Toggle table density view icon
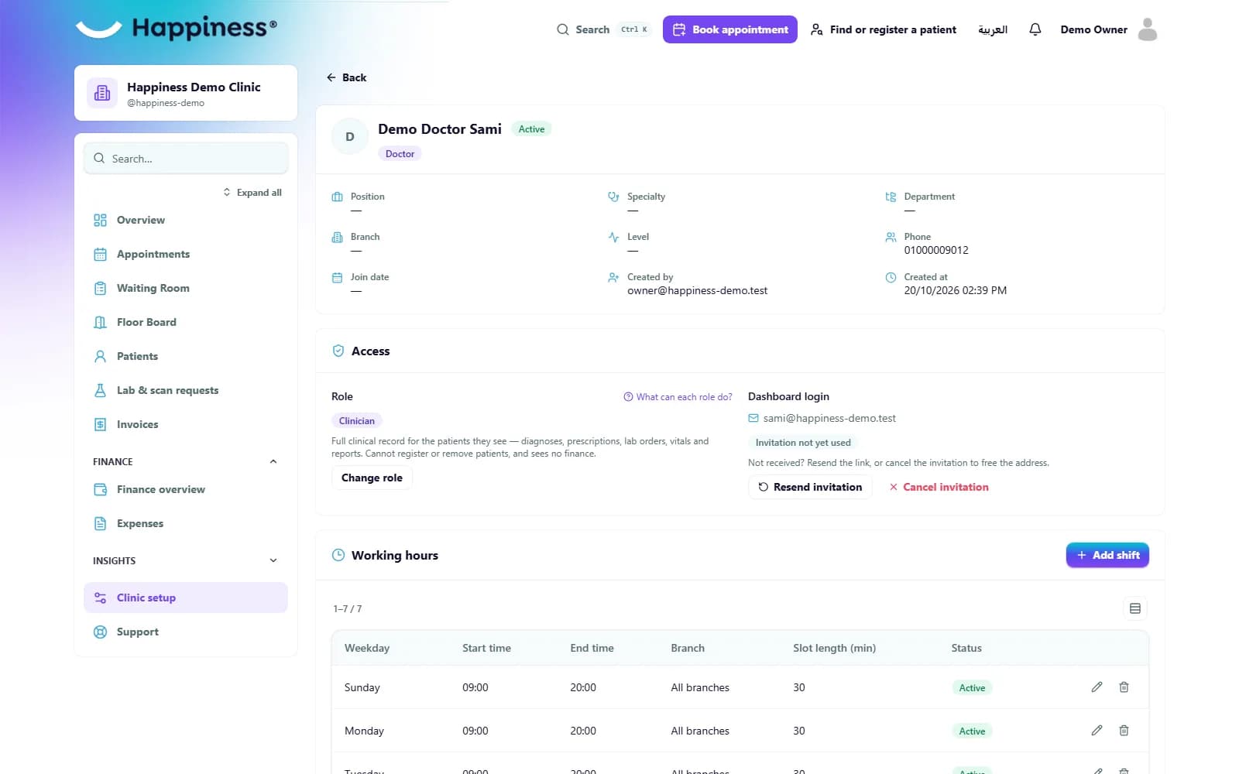1239x774 pixels. (x=1135, y=608)
